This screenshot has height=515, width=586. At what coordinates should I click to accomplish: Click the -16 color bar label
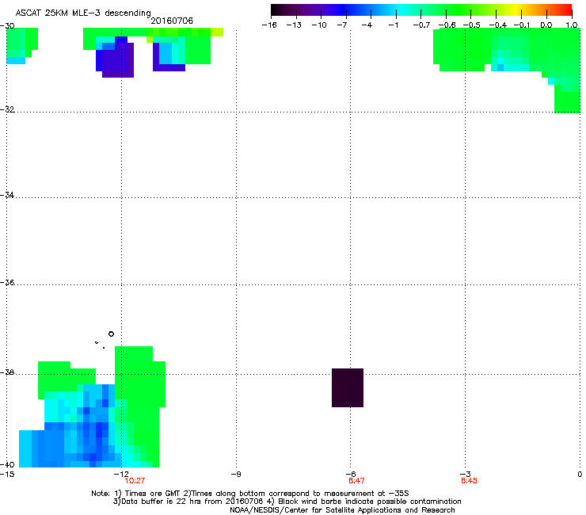[x=269, y=25]
